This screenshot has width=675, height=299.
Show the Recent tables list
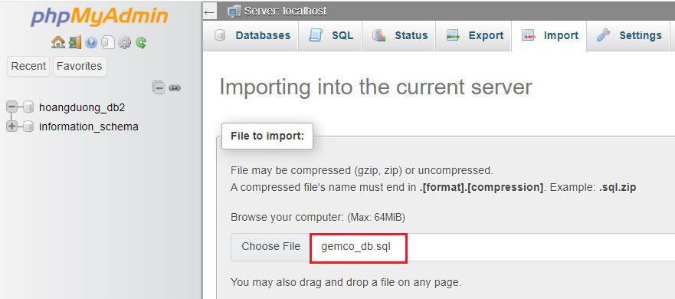pos(28,67)
